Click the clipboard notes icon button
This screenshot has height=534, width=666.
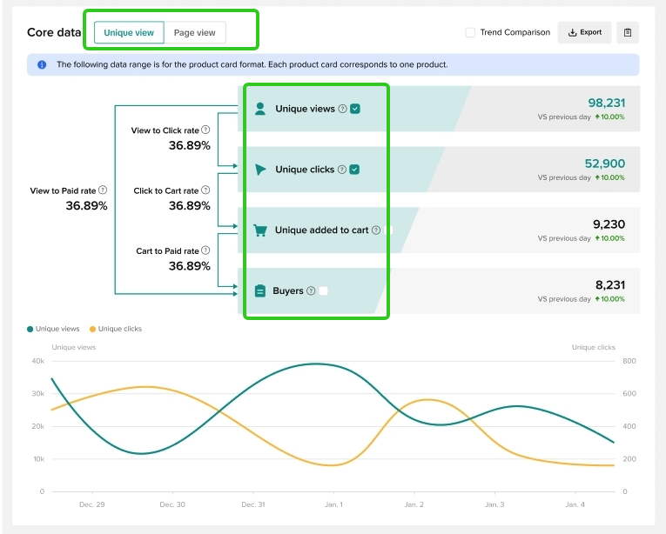pos(628,33)
